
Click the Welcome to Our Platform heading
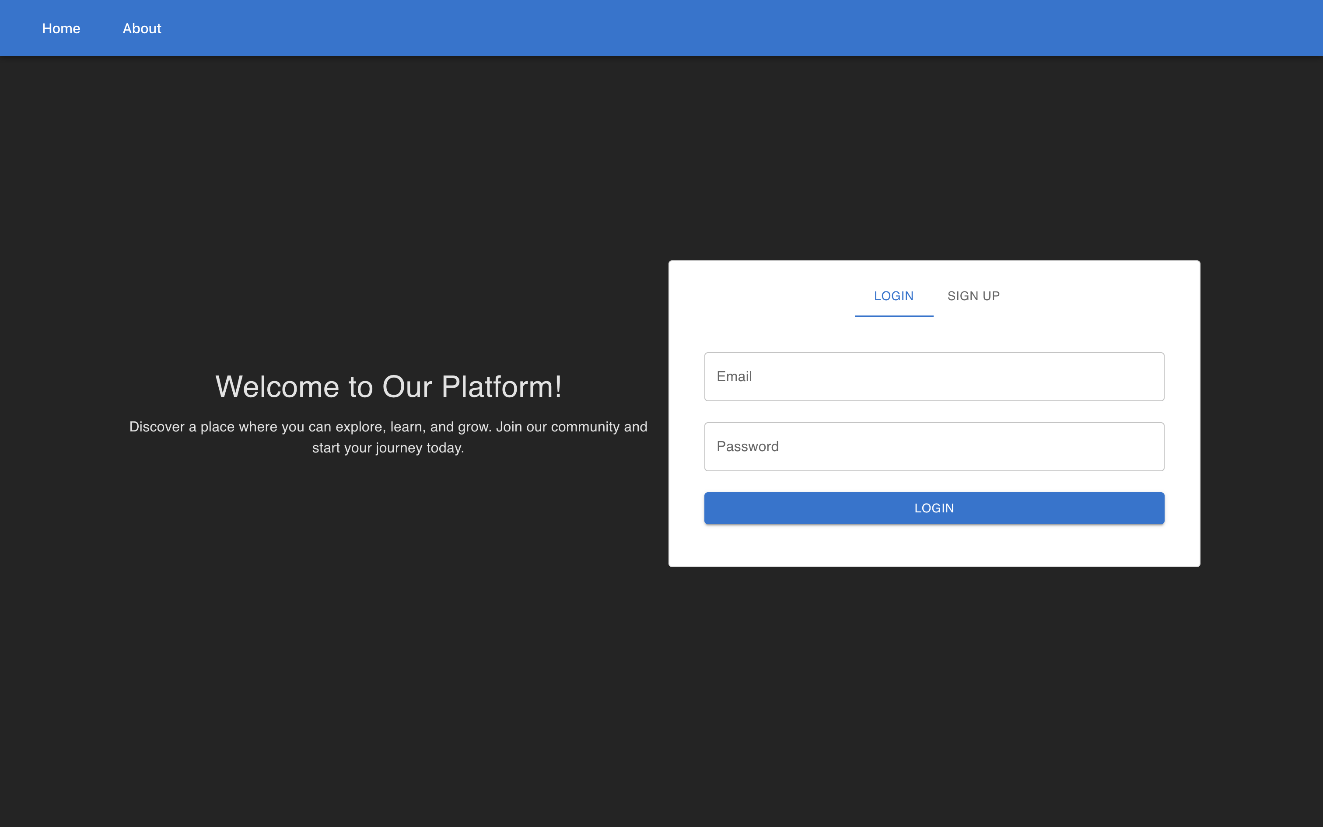pyautogui.click(x=388, y=387)
